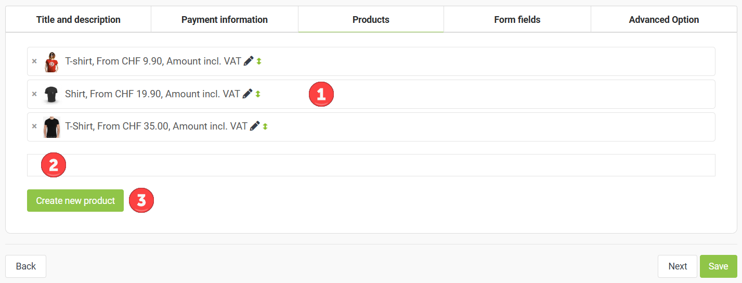The width and height of the screenshot is (742, 283).
Task: Edit the T-shirt CHF 9.90 product
Action: pyautogui.click(x=249, y=61)
